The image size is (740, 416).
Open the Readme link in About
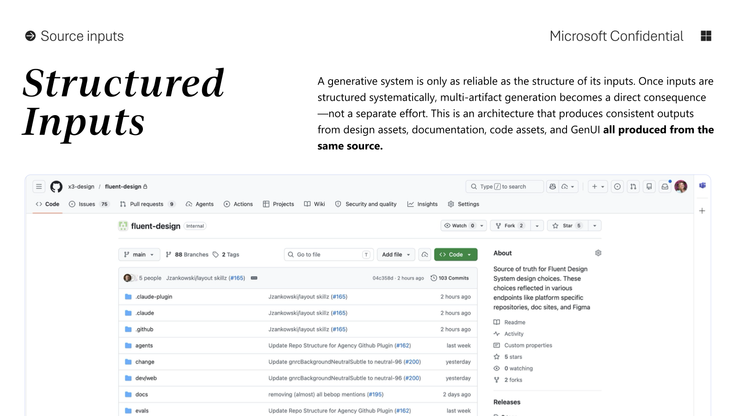pos(510,322)
